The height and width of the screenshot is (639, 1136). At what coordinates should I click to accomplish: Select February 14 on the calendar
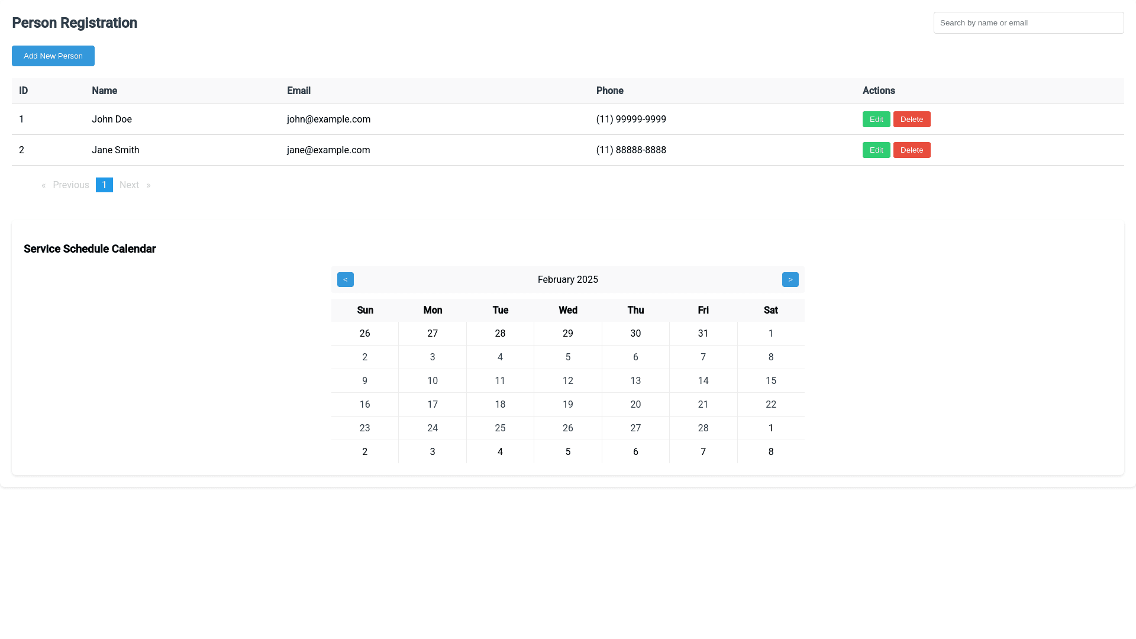[703, 381]
